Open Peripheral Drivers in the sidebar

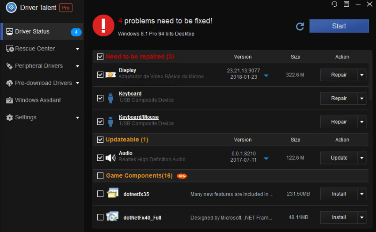click(x=42, y=66)
